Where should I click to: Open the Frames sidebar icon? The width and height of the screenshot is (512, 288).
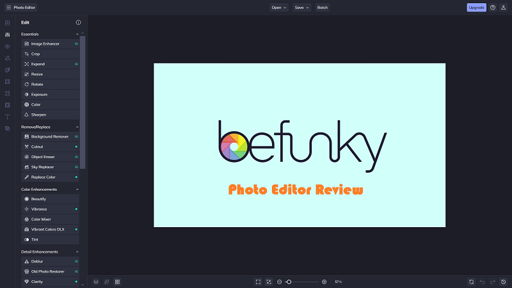click(8, 82)
